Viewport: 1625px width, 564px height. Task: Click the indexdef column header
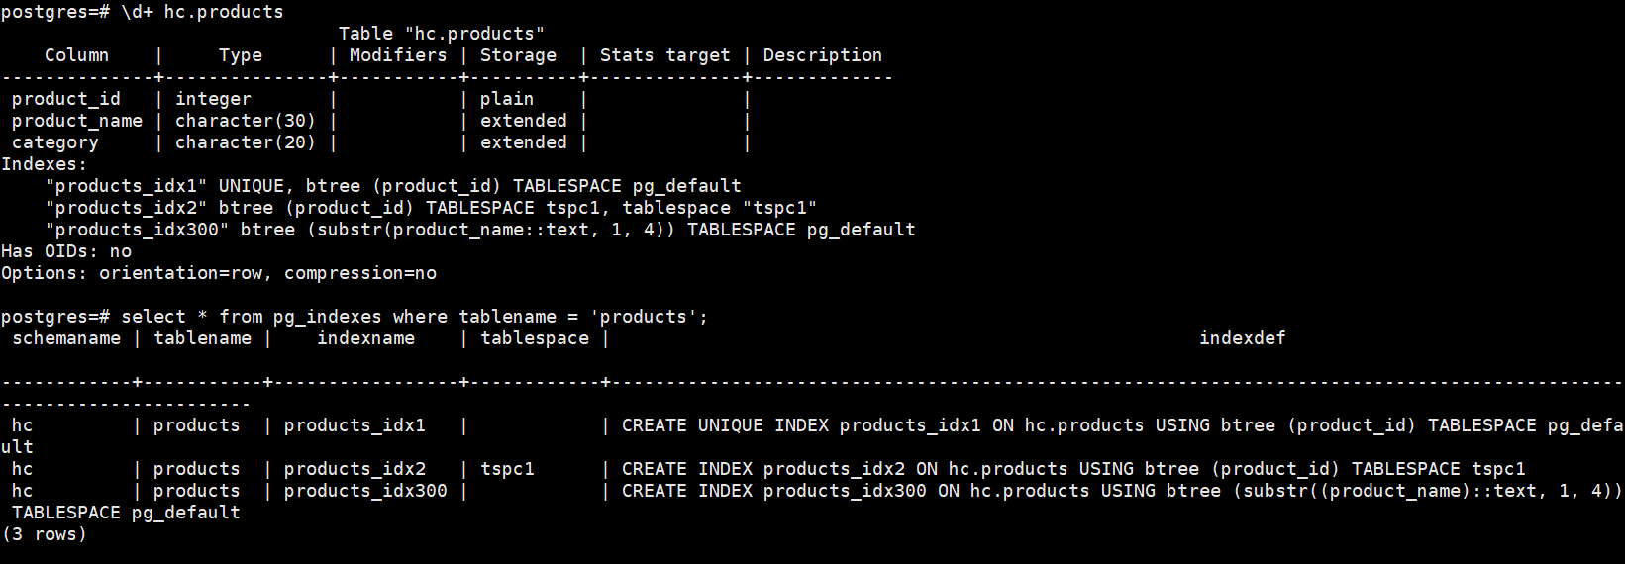tap(1242, 338)
